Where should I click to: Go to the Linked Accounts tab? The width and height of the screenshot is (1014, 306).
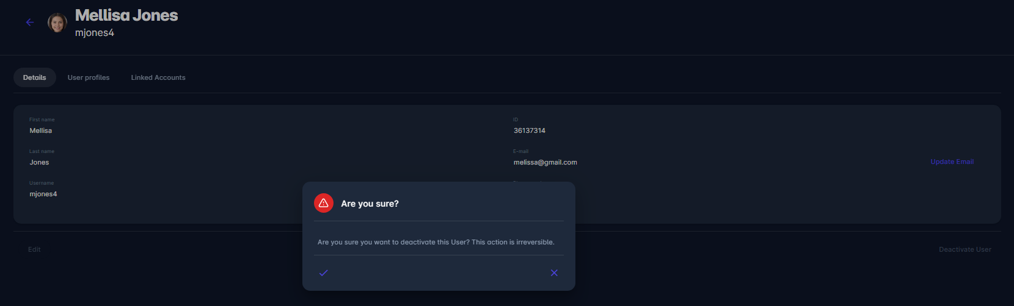click(x=158, y=77)
